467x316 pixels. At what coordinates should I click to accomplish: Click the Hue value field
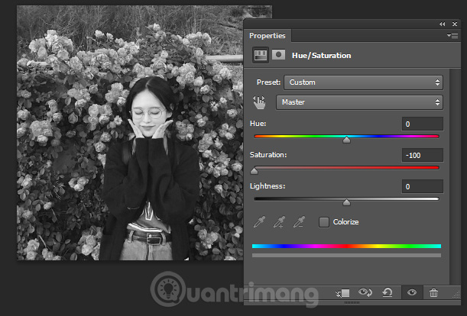point(423,124)
